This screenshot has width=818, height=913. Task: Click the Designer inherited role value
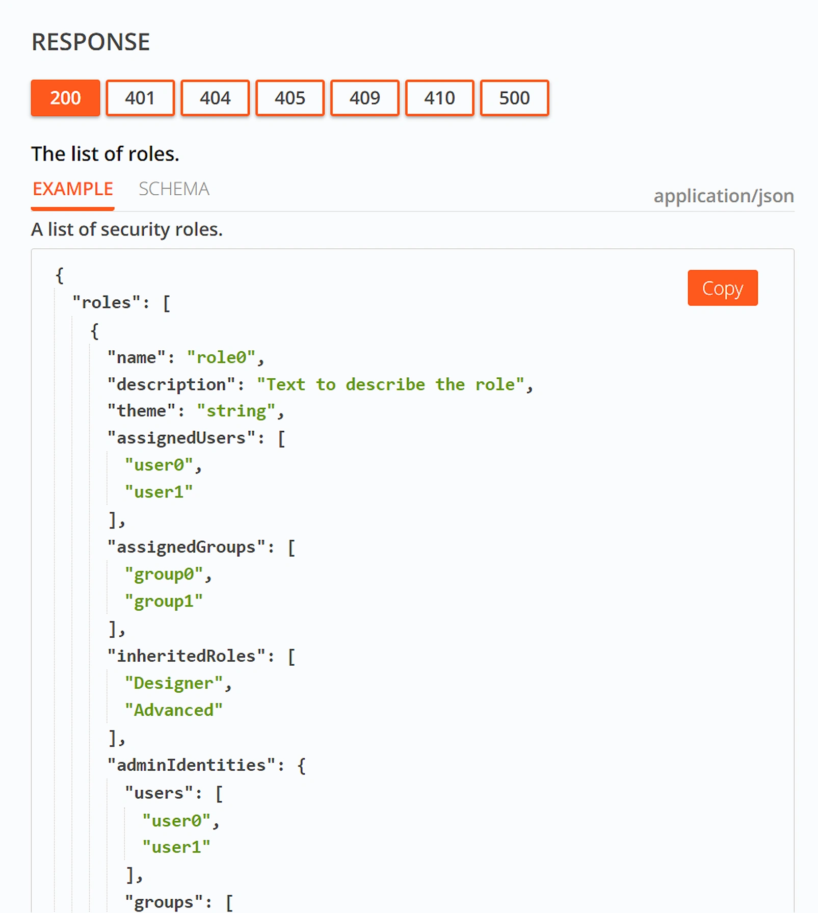click(174, 683)
